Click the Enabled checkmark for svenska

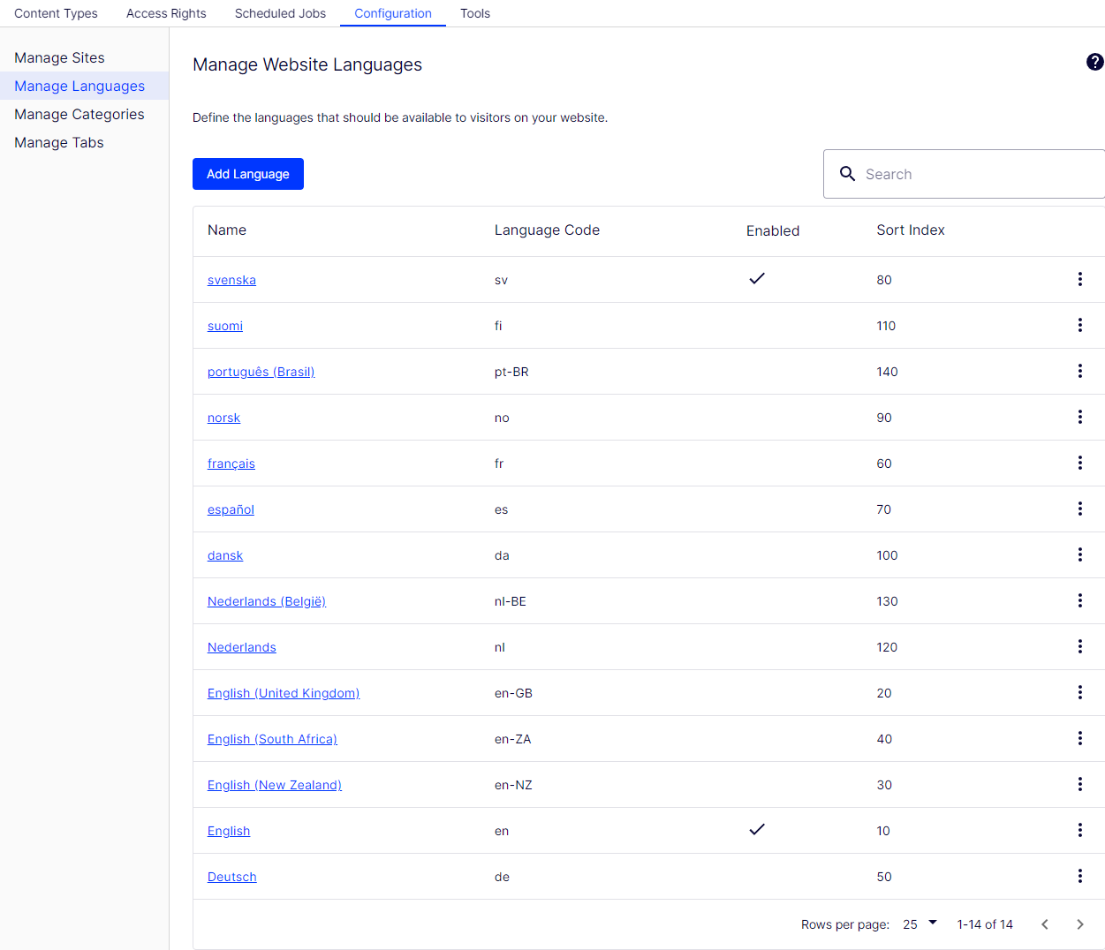pyautogui.click(x=757, y=279)
